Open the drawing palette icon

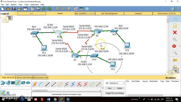tap(76, 9)
